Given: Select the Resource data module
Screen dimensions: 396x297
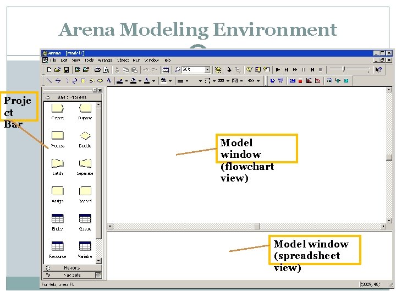Looking at the screenshot, I should [x=58, y=250].
